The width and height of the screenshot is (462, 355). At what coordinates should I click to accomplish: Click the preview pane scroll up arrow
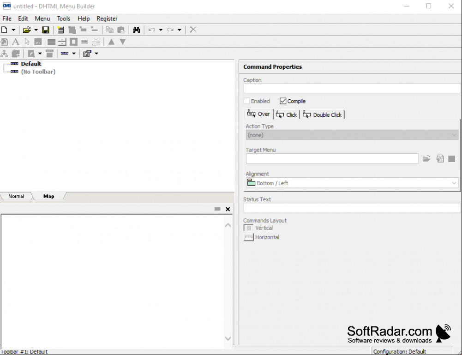click(228, 225)
